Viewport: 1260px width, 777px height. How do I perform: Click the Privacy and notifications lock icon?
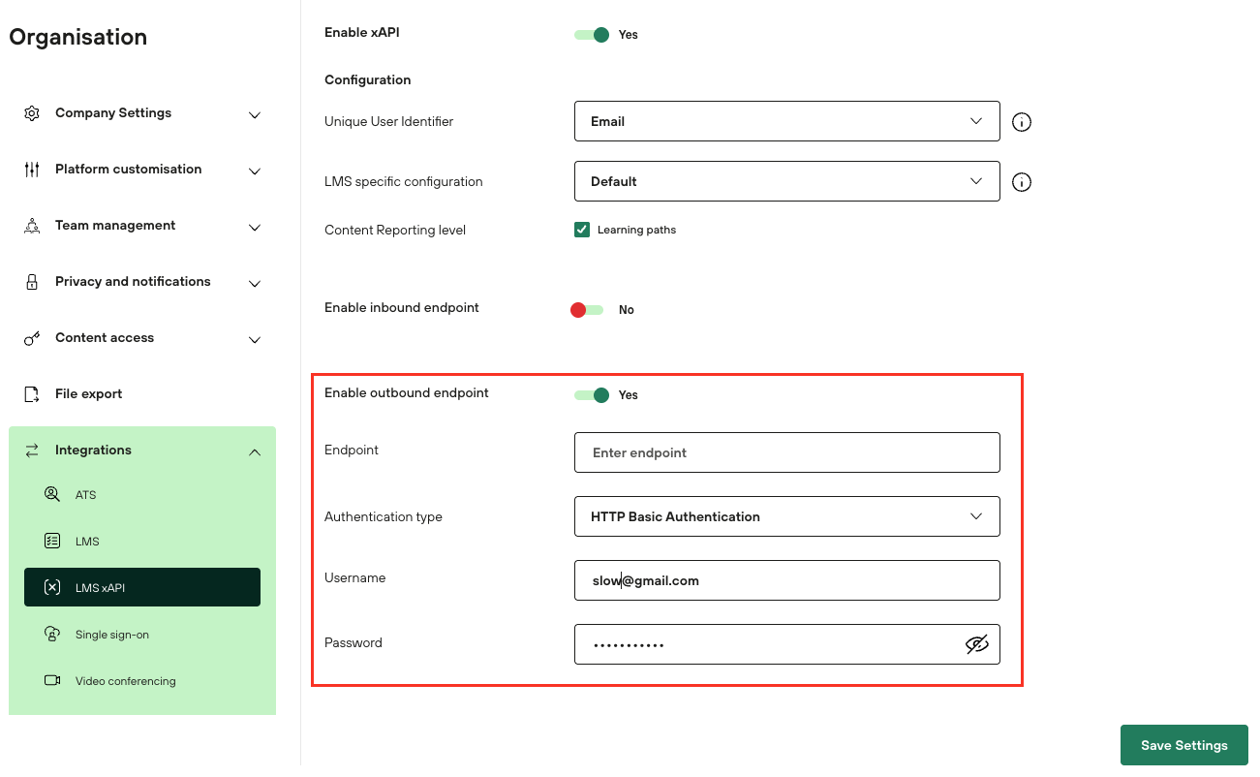(32, 282)
